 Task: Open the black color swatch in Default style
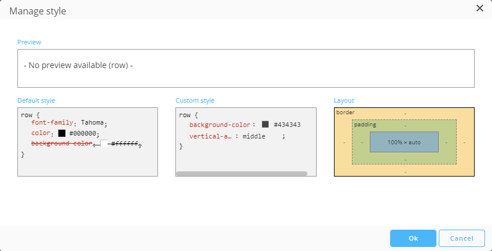click(x=62, y=133)
